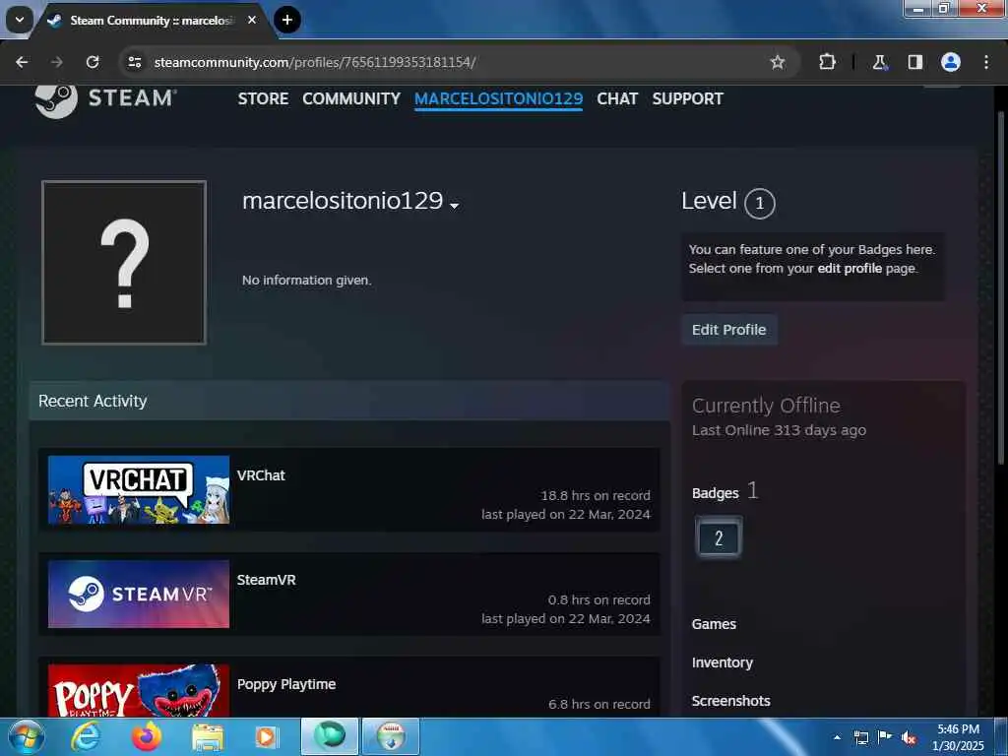Click the 'Recent Activity' header
This screenshot has width=1008, height=756.
pos(93,401)
